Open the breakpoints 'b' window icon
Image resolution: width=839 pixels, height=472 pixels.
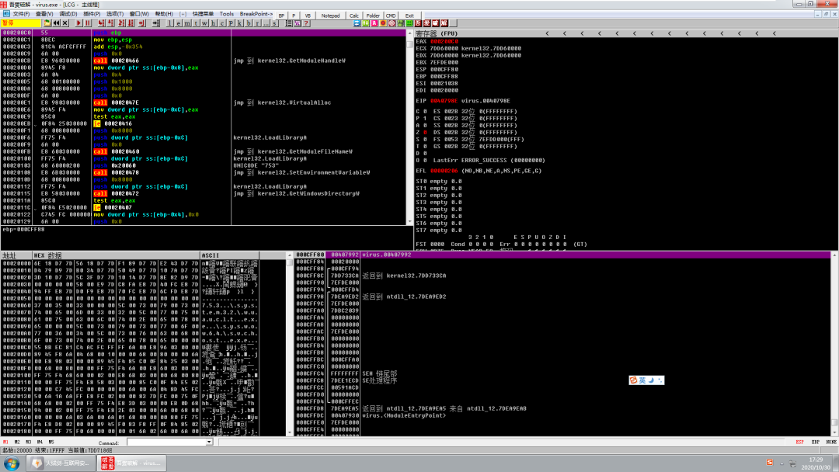[x=249, y=23]
